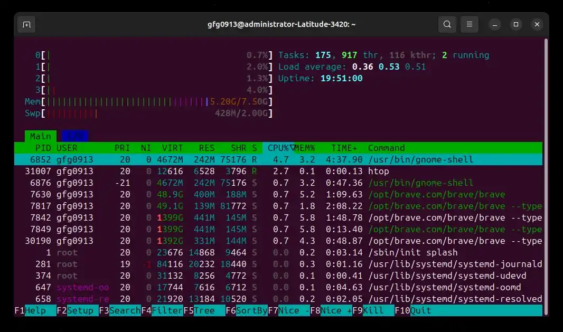Select process row with PID 6876
The image size is (563, 332).
click(278, 183)
